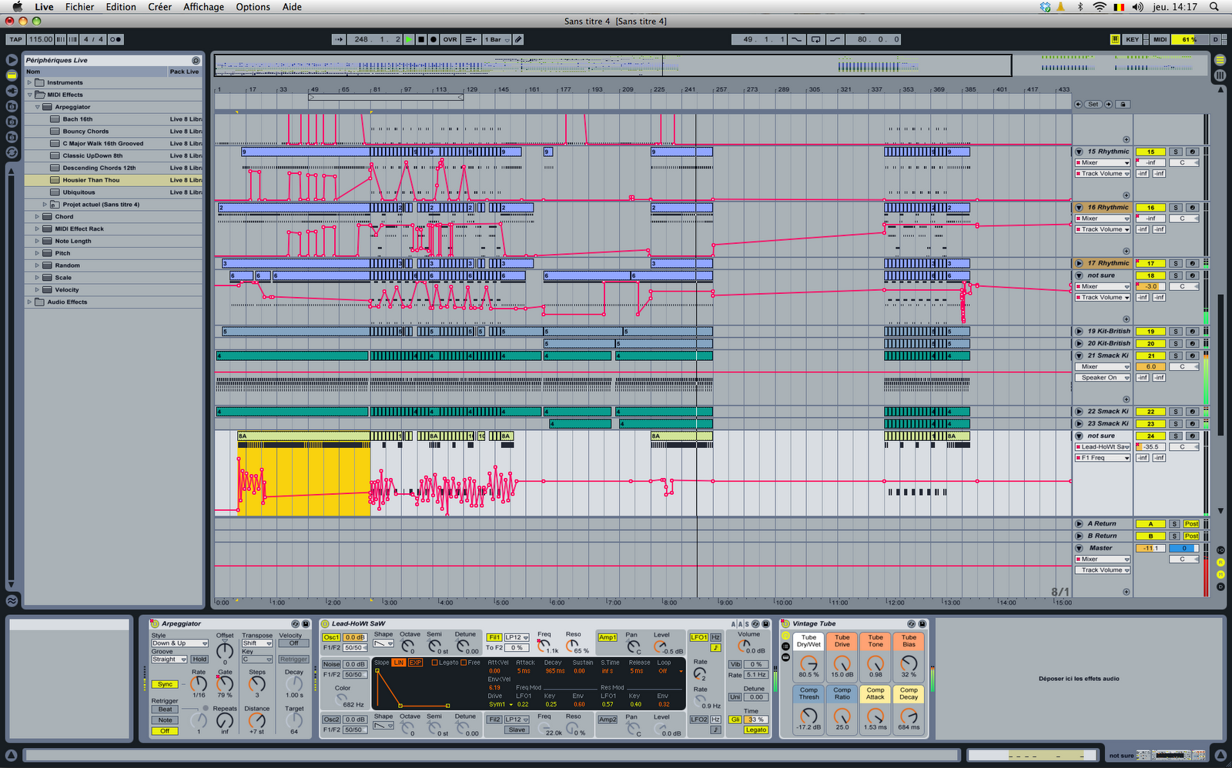Open the 1 Bar quantization menu
This screenshot has width=1232, height=768.
(497, 39)
